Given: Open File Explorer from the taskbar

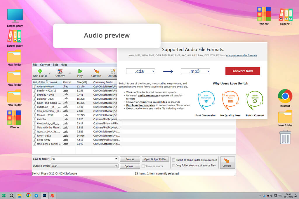Looking at the screenshot, I should tap(19, 196).
